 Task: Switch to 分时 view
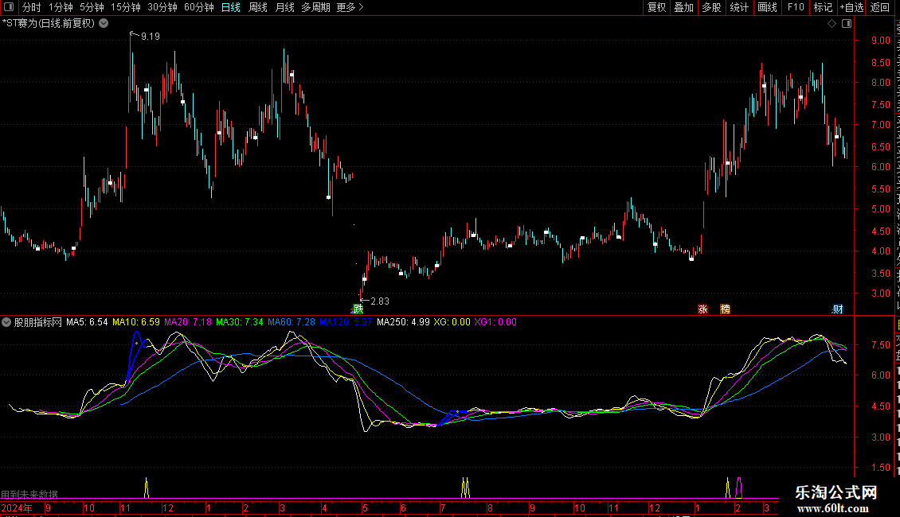(32, 7)
